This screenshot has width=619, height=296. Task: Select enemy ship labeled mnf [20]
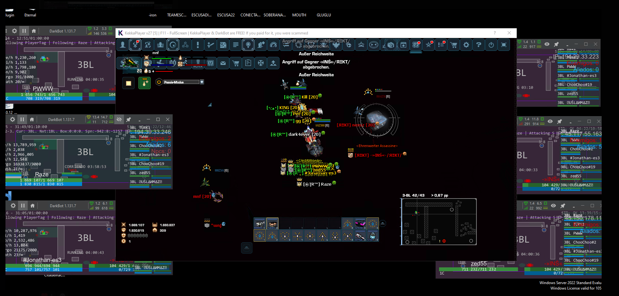click(x=202, y=197)
